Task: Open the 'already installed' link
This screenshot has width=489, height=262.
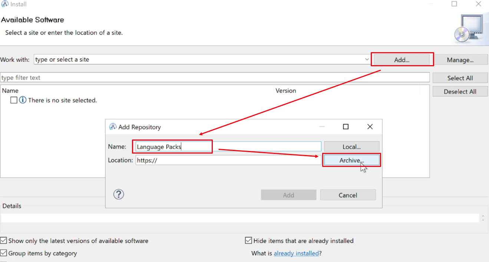Action: tap(296, 253)
